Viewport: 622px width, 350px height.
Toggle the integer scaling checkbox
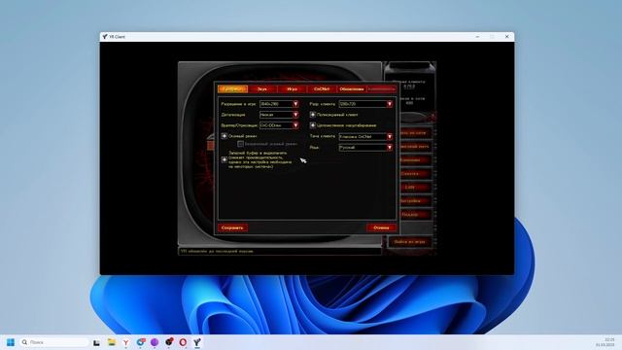[x=313, y=125]
